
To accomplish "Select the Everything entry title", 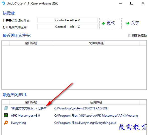I will [18, 123].
